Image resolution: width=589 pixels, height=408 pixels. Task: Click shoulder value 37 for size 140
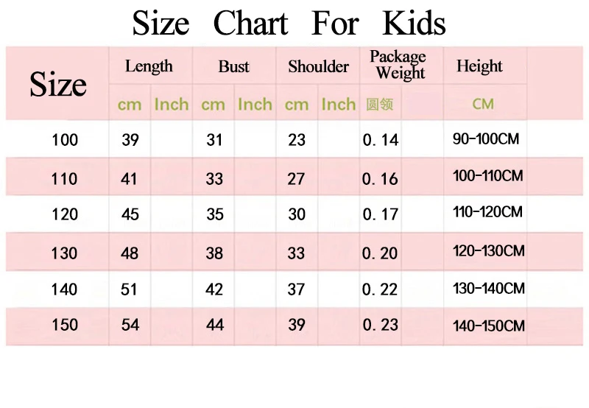[296, 289]
